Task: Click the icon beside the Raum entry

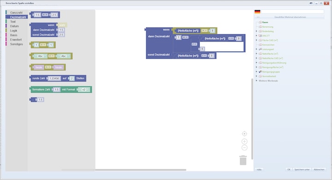Action: [260, 22]
